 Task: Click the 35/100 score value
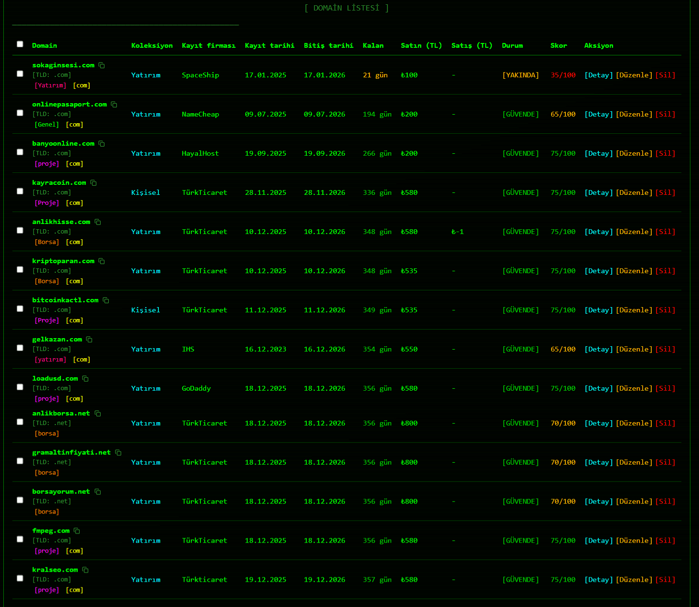tap(563, 75)
